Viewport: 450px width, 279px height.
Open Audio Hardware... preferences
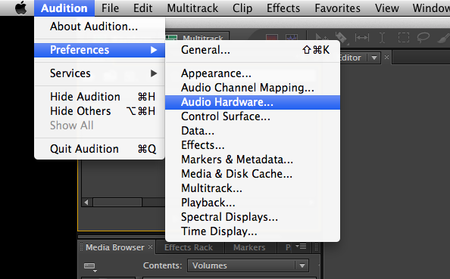pos(252,102)
